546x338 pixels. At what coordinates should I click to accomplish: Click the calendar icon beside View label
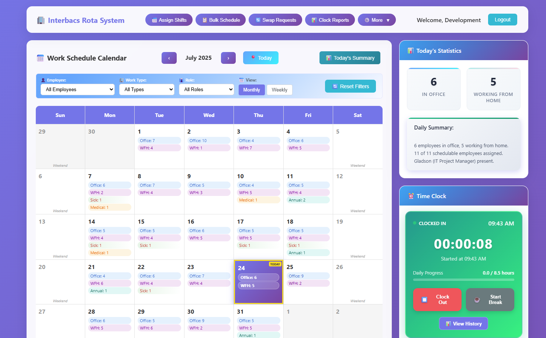click(241, 80)
